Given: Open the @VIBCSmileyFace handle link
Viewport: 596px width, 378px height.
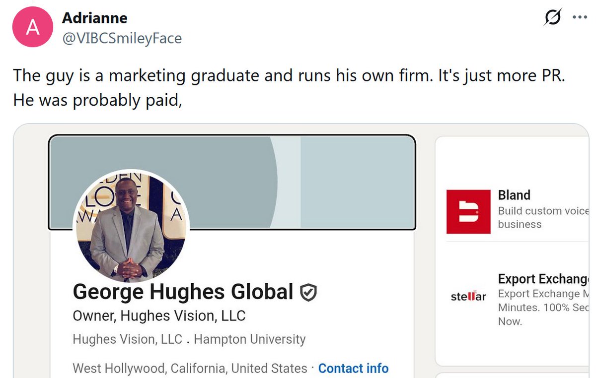Looking at the screenshot, I should (x=122, y=38).
